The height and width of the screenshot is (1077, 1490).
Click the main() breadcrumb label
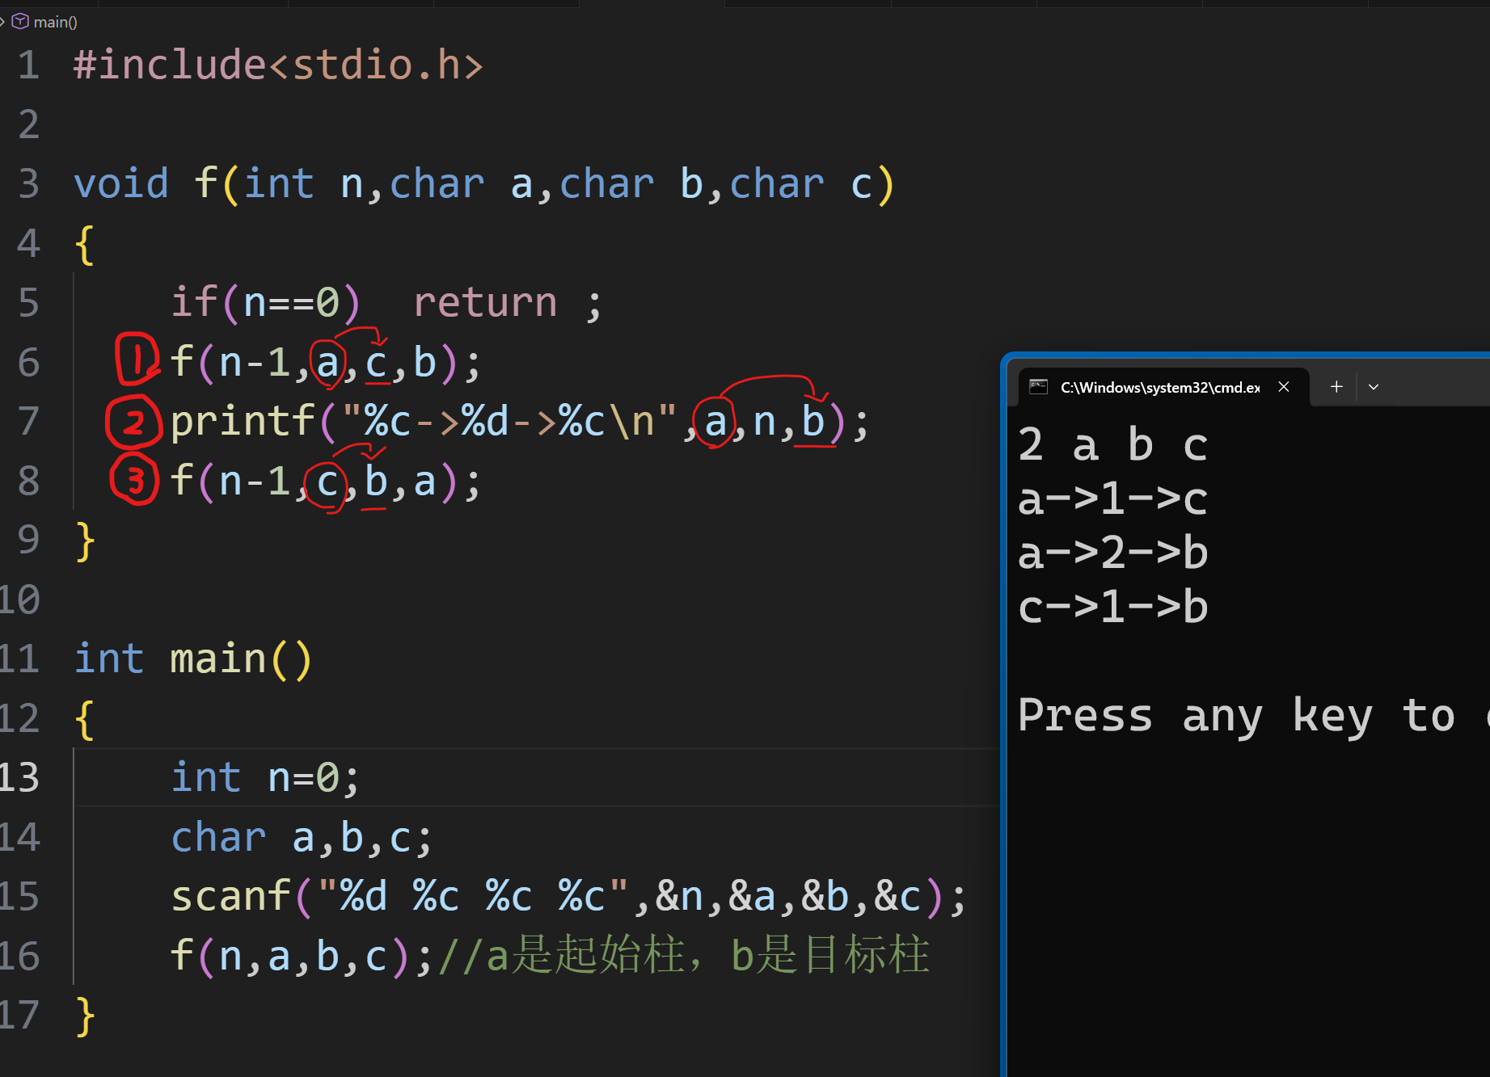(x=56, y=22)
